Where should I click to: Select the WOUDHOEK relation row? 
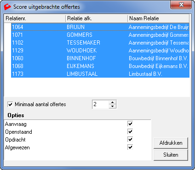[100, 51]
